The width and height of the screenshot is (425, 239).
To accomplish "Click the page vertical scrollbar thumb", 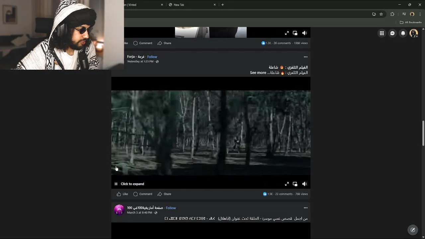I will click(423, 133).
